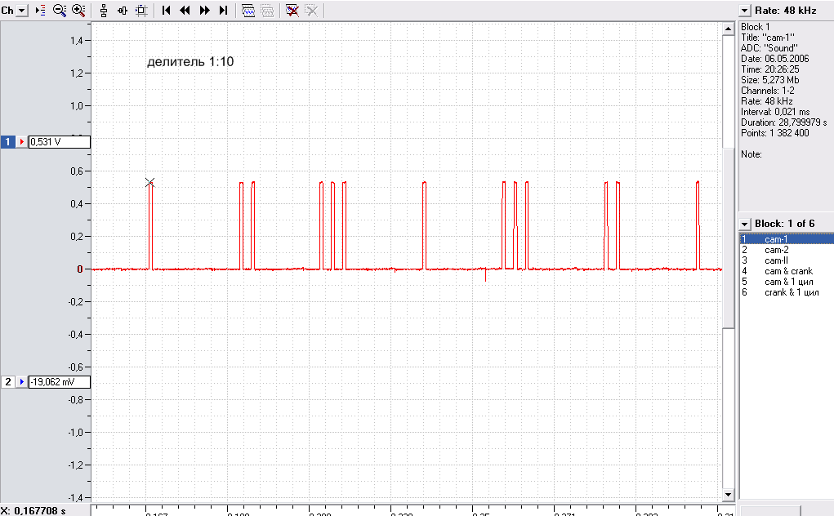
Task: Click the X: 0,167708 s readout
Action: pyautogui.click(x=33, y=510)
